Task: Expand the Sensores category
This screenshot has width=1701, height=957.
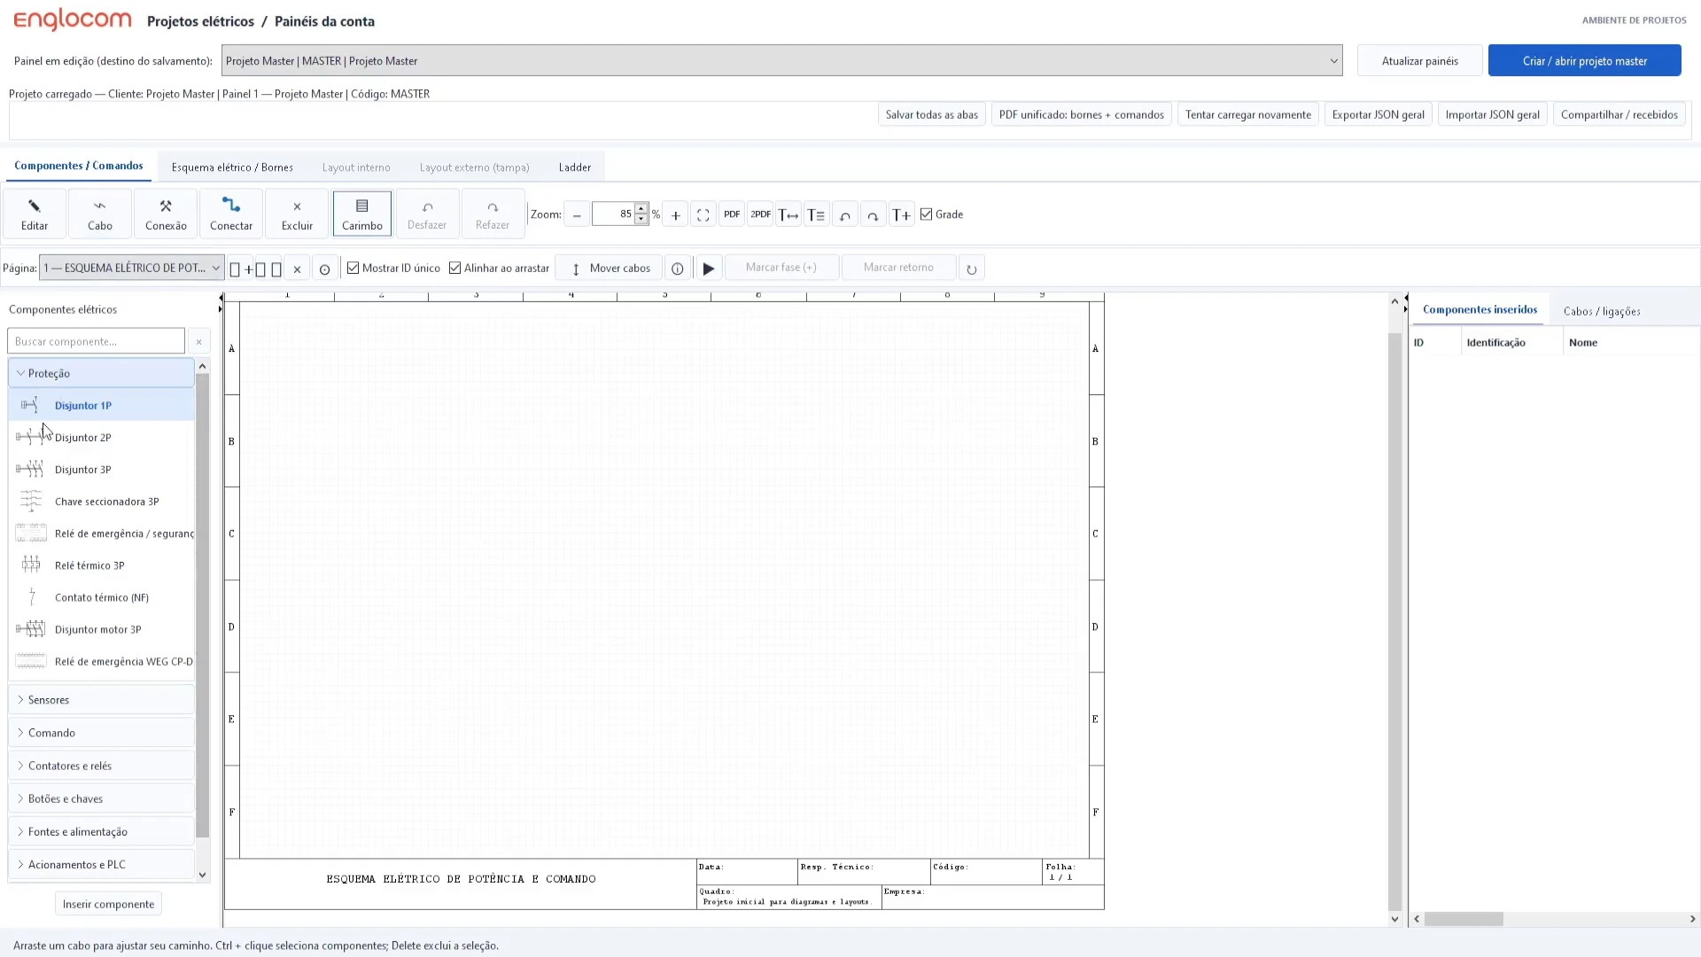Action: pos(101,700)
